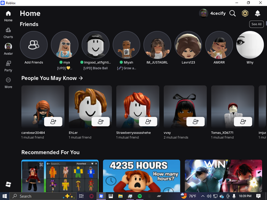Open the 4235 HOURS game thumbnail
267x200 pixels.
click(142, 176)
